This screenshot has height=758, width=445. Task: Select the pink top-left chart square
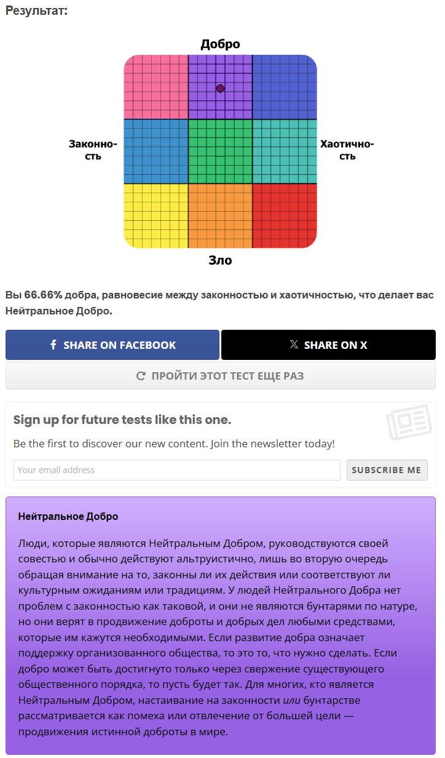pos(156,87)
